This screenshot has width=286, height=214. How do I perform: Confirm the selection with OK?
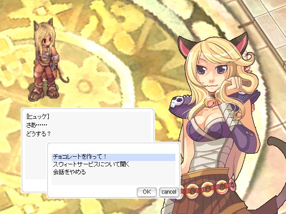click(x=147, y=192)
